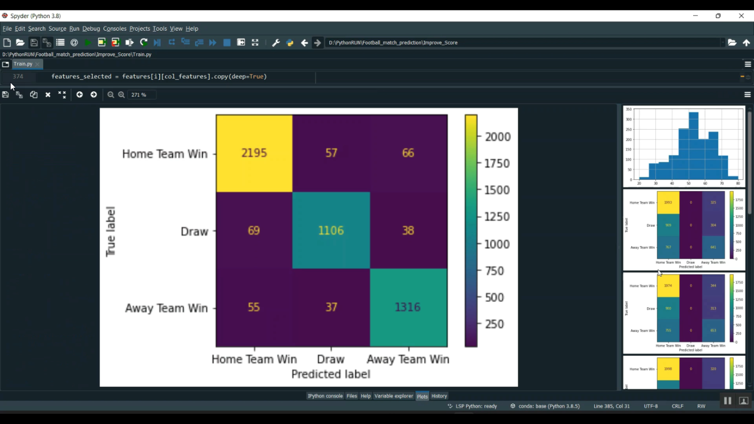Open the IPython console pane
The width and height of the screenshot is (754, 424).
pyautogui.click(x=325, y=396)
